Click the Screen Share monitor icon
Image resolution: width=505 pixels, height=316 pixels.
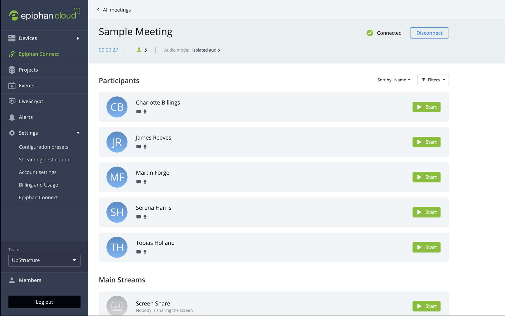(117, 306)
